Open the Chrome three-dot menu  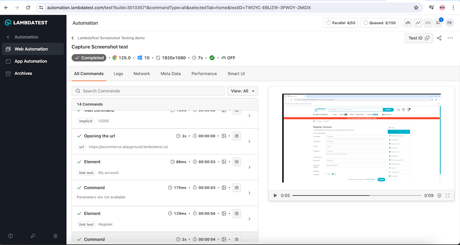(x=453, y=8)
